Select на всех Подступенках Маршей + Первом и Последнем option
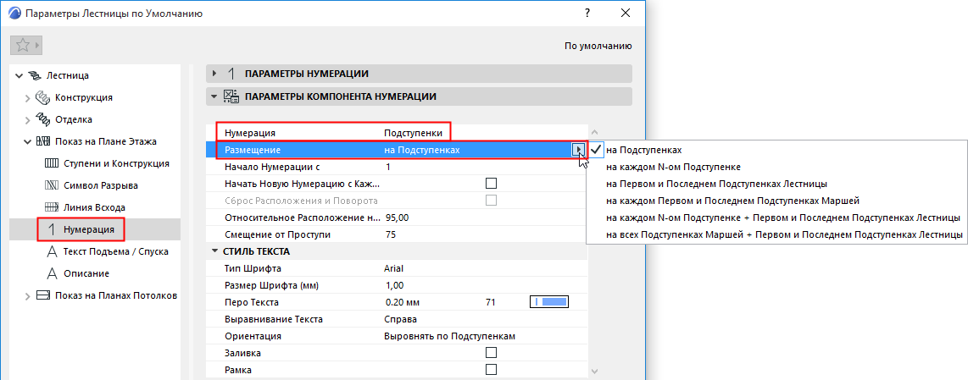This screenshot has height=380, width=968. [785, 234]
